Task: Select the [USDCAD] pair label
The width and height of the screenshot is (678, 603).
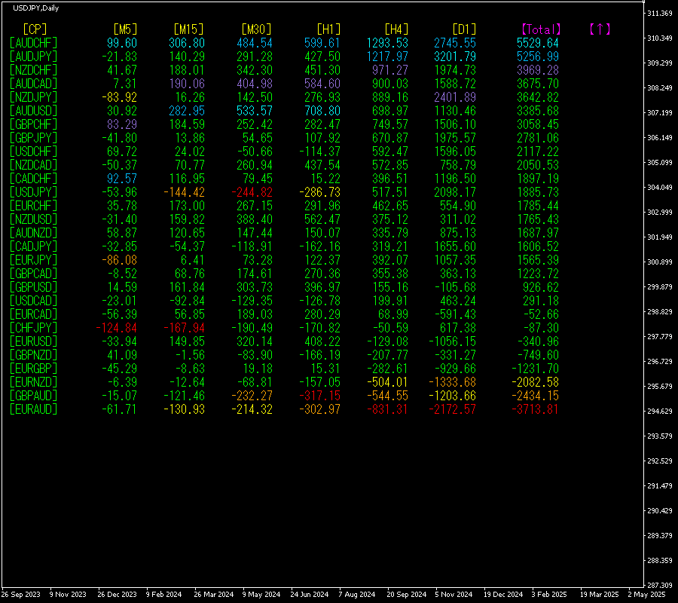Action: (33, 301)
